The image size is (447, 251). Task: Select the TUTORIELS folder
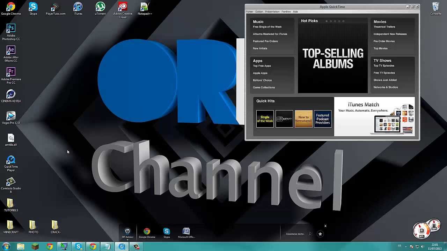click(11, 205)
